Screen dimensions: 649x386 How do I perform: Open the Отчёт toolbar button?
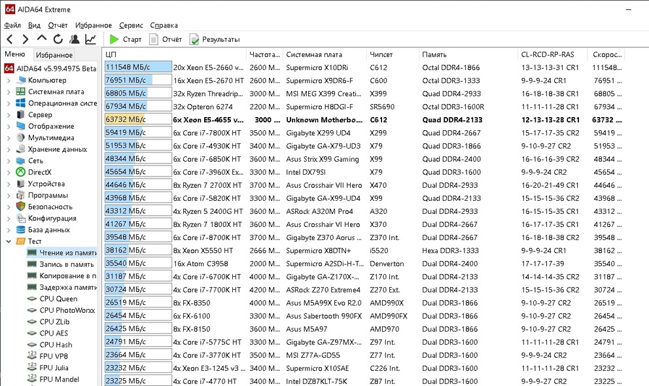(x=166, y=39)
